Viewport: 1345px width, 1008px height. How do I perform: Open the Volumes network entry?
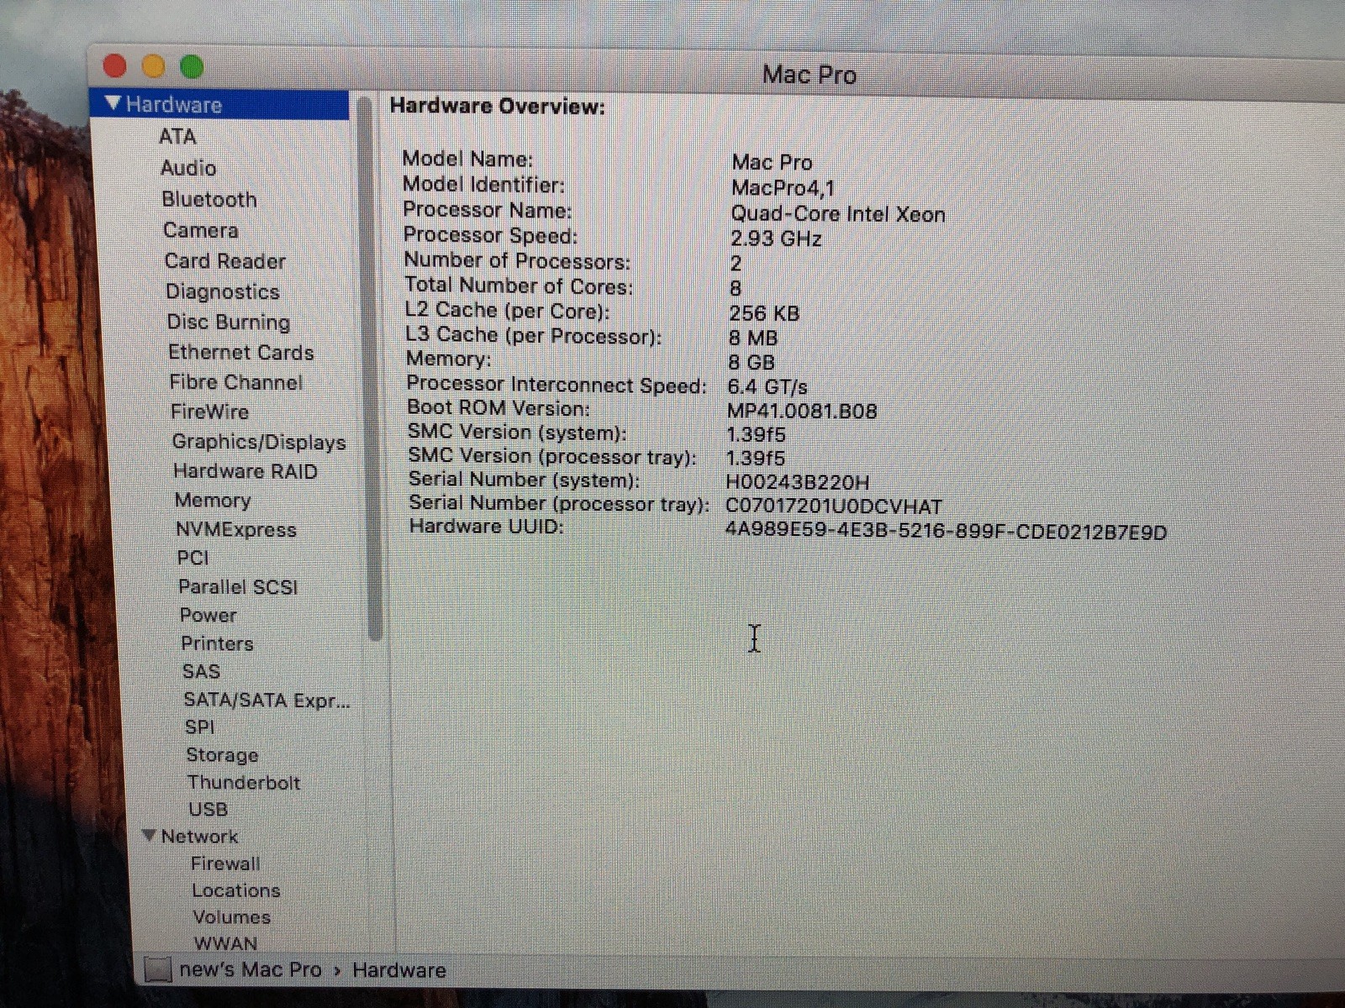(232, 917)
